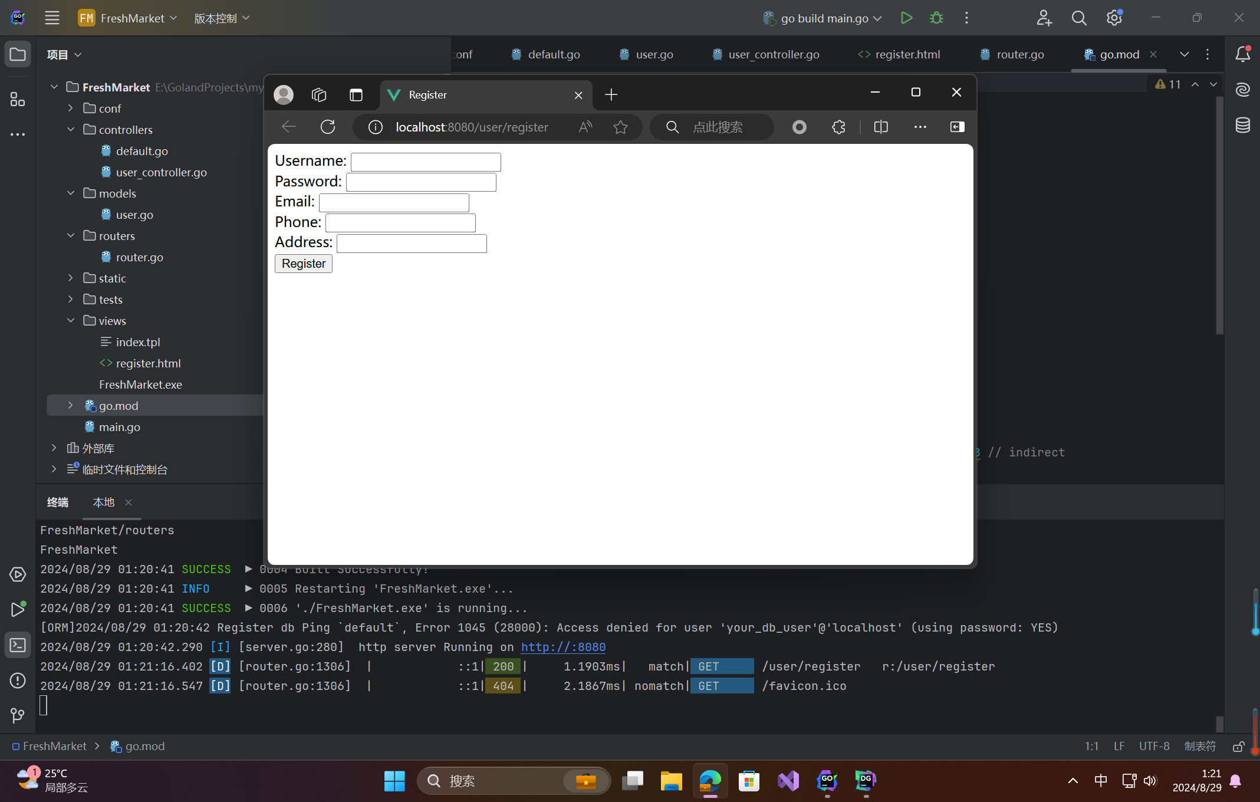The height and width of the screenshot is (802, 1260).
Task: Open the Database tool window
Action: 1242,125
